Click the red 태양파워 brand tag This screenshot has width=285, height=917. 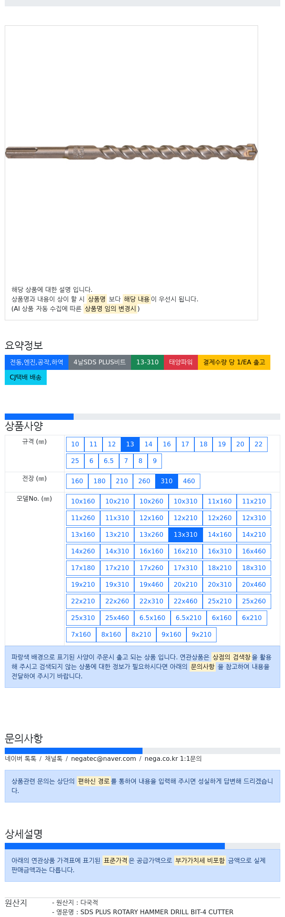coord(181,362)
